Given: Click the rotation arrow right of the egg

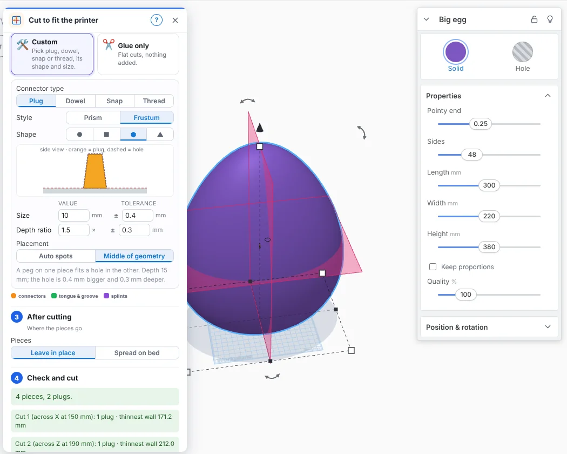Looking at the screenshot, I should click(362, 132).
